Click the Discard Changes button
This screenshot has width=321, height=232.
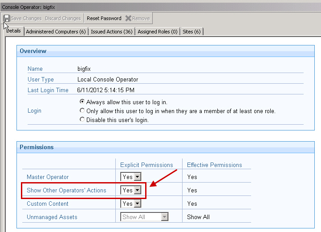click(x=63, y=18)
